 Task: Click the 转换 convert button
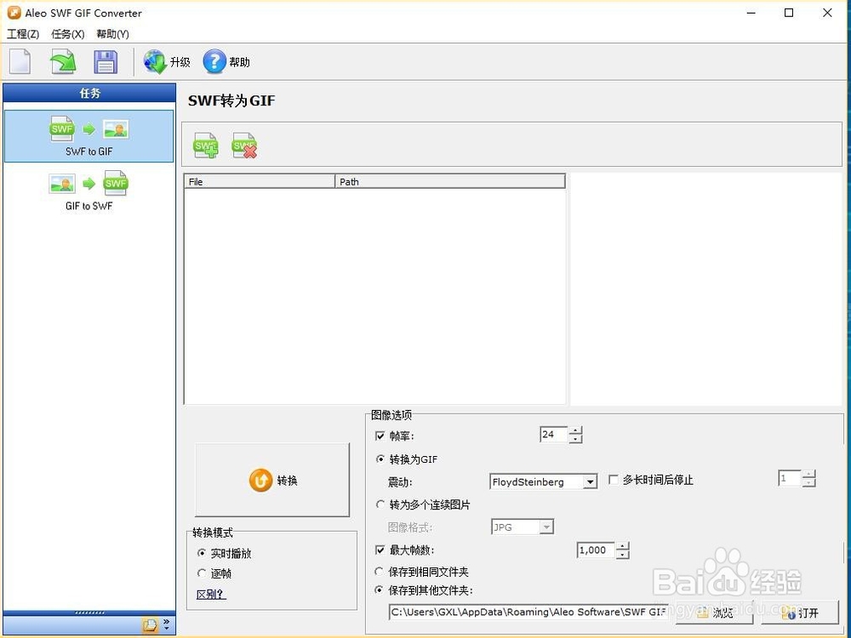[x=272, y=480]
